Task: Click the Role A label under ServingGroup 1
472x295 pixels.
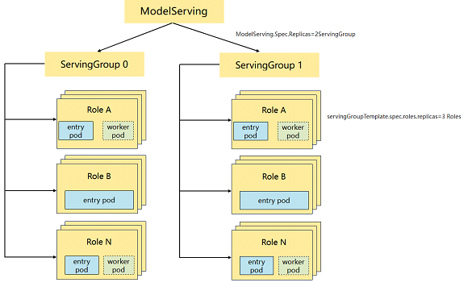Action: pyautogui.click(x=274, y=110)
